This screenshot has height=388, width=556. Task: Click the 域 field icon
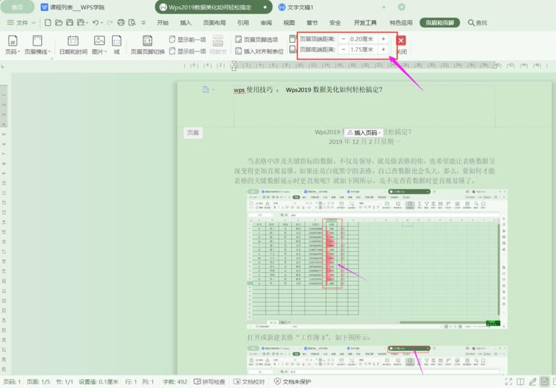117,45
